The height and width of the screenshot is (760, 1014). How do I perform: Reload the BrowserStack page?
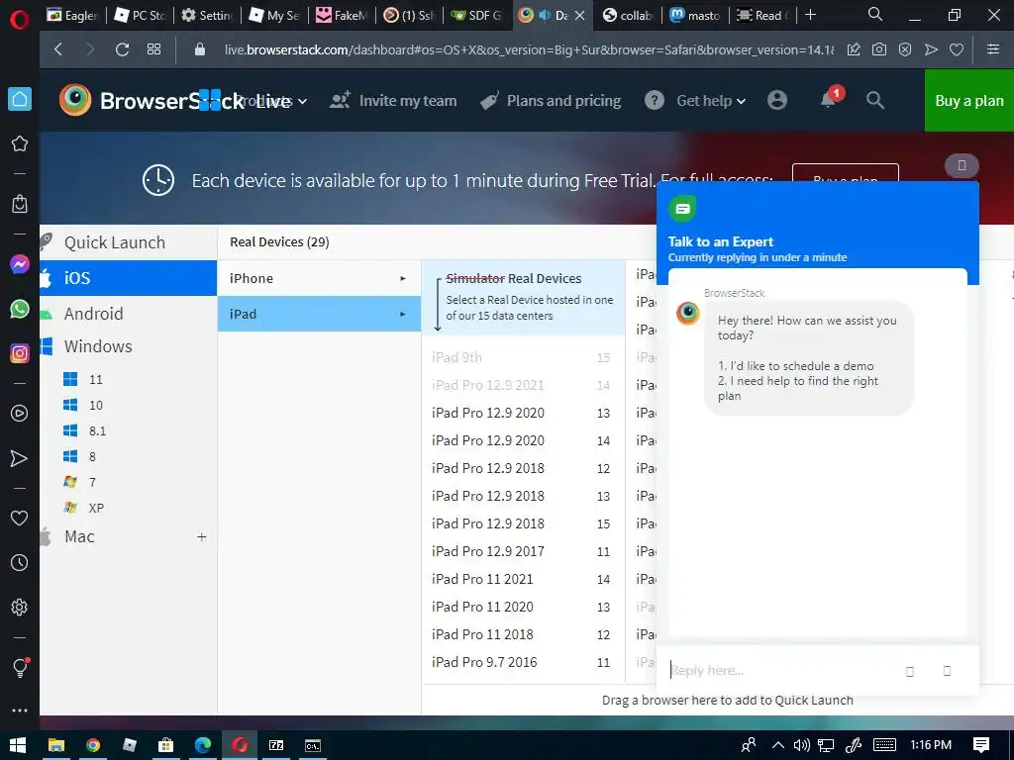pyautogui.click(x=122, y=49)
